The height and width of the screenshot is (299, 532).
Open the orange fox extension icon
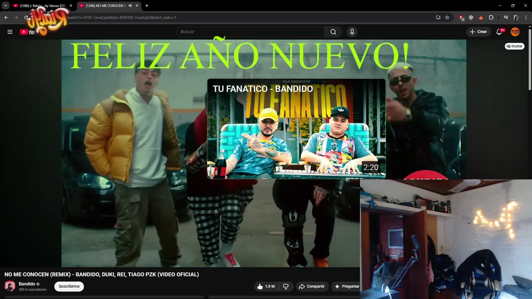(x=481, y=17)
